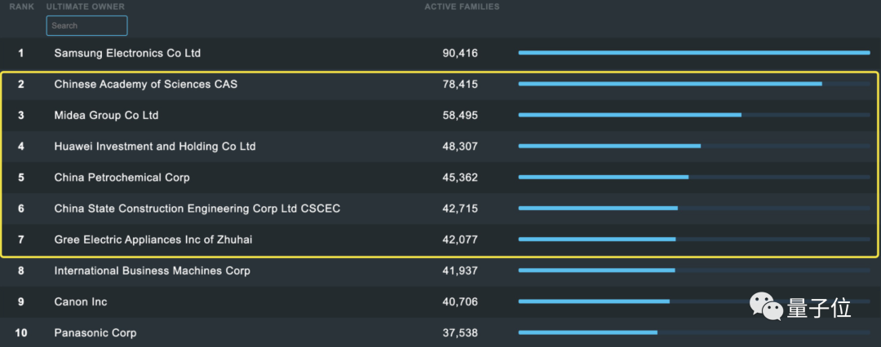The image size is (881, 347).
Task: Click China Petrochemical Corp entry
Action: [122, 178]
